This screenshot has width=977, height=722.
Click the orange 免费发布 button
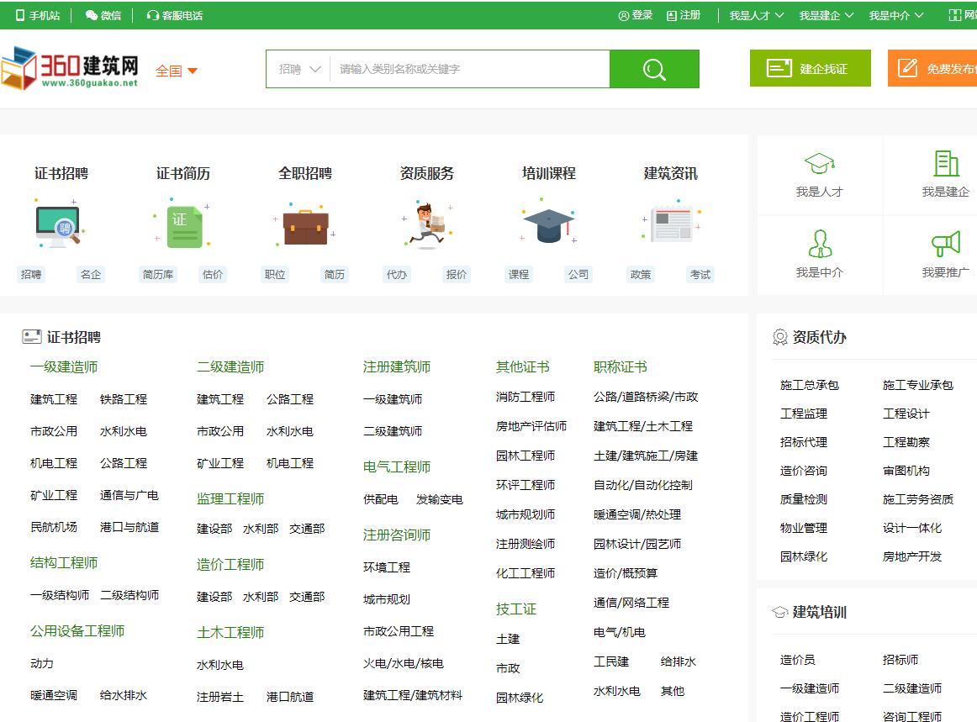(932, 69)
